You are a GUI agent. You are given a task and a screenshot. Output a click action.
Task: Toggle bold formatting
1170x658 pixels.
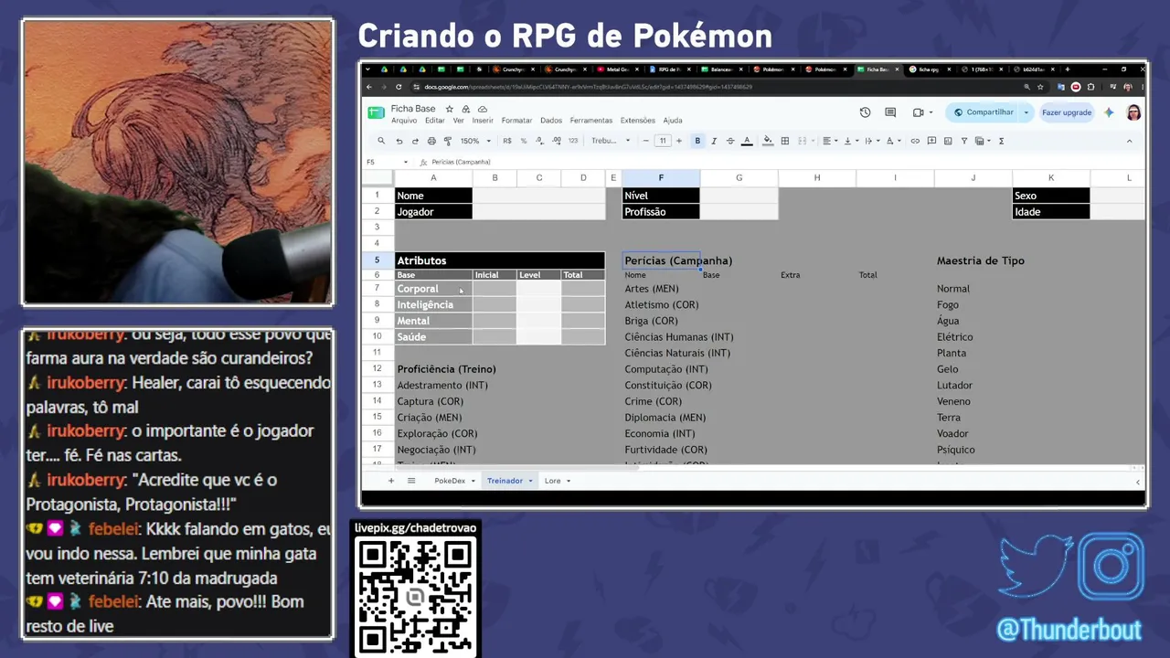point(697,141)
